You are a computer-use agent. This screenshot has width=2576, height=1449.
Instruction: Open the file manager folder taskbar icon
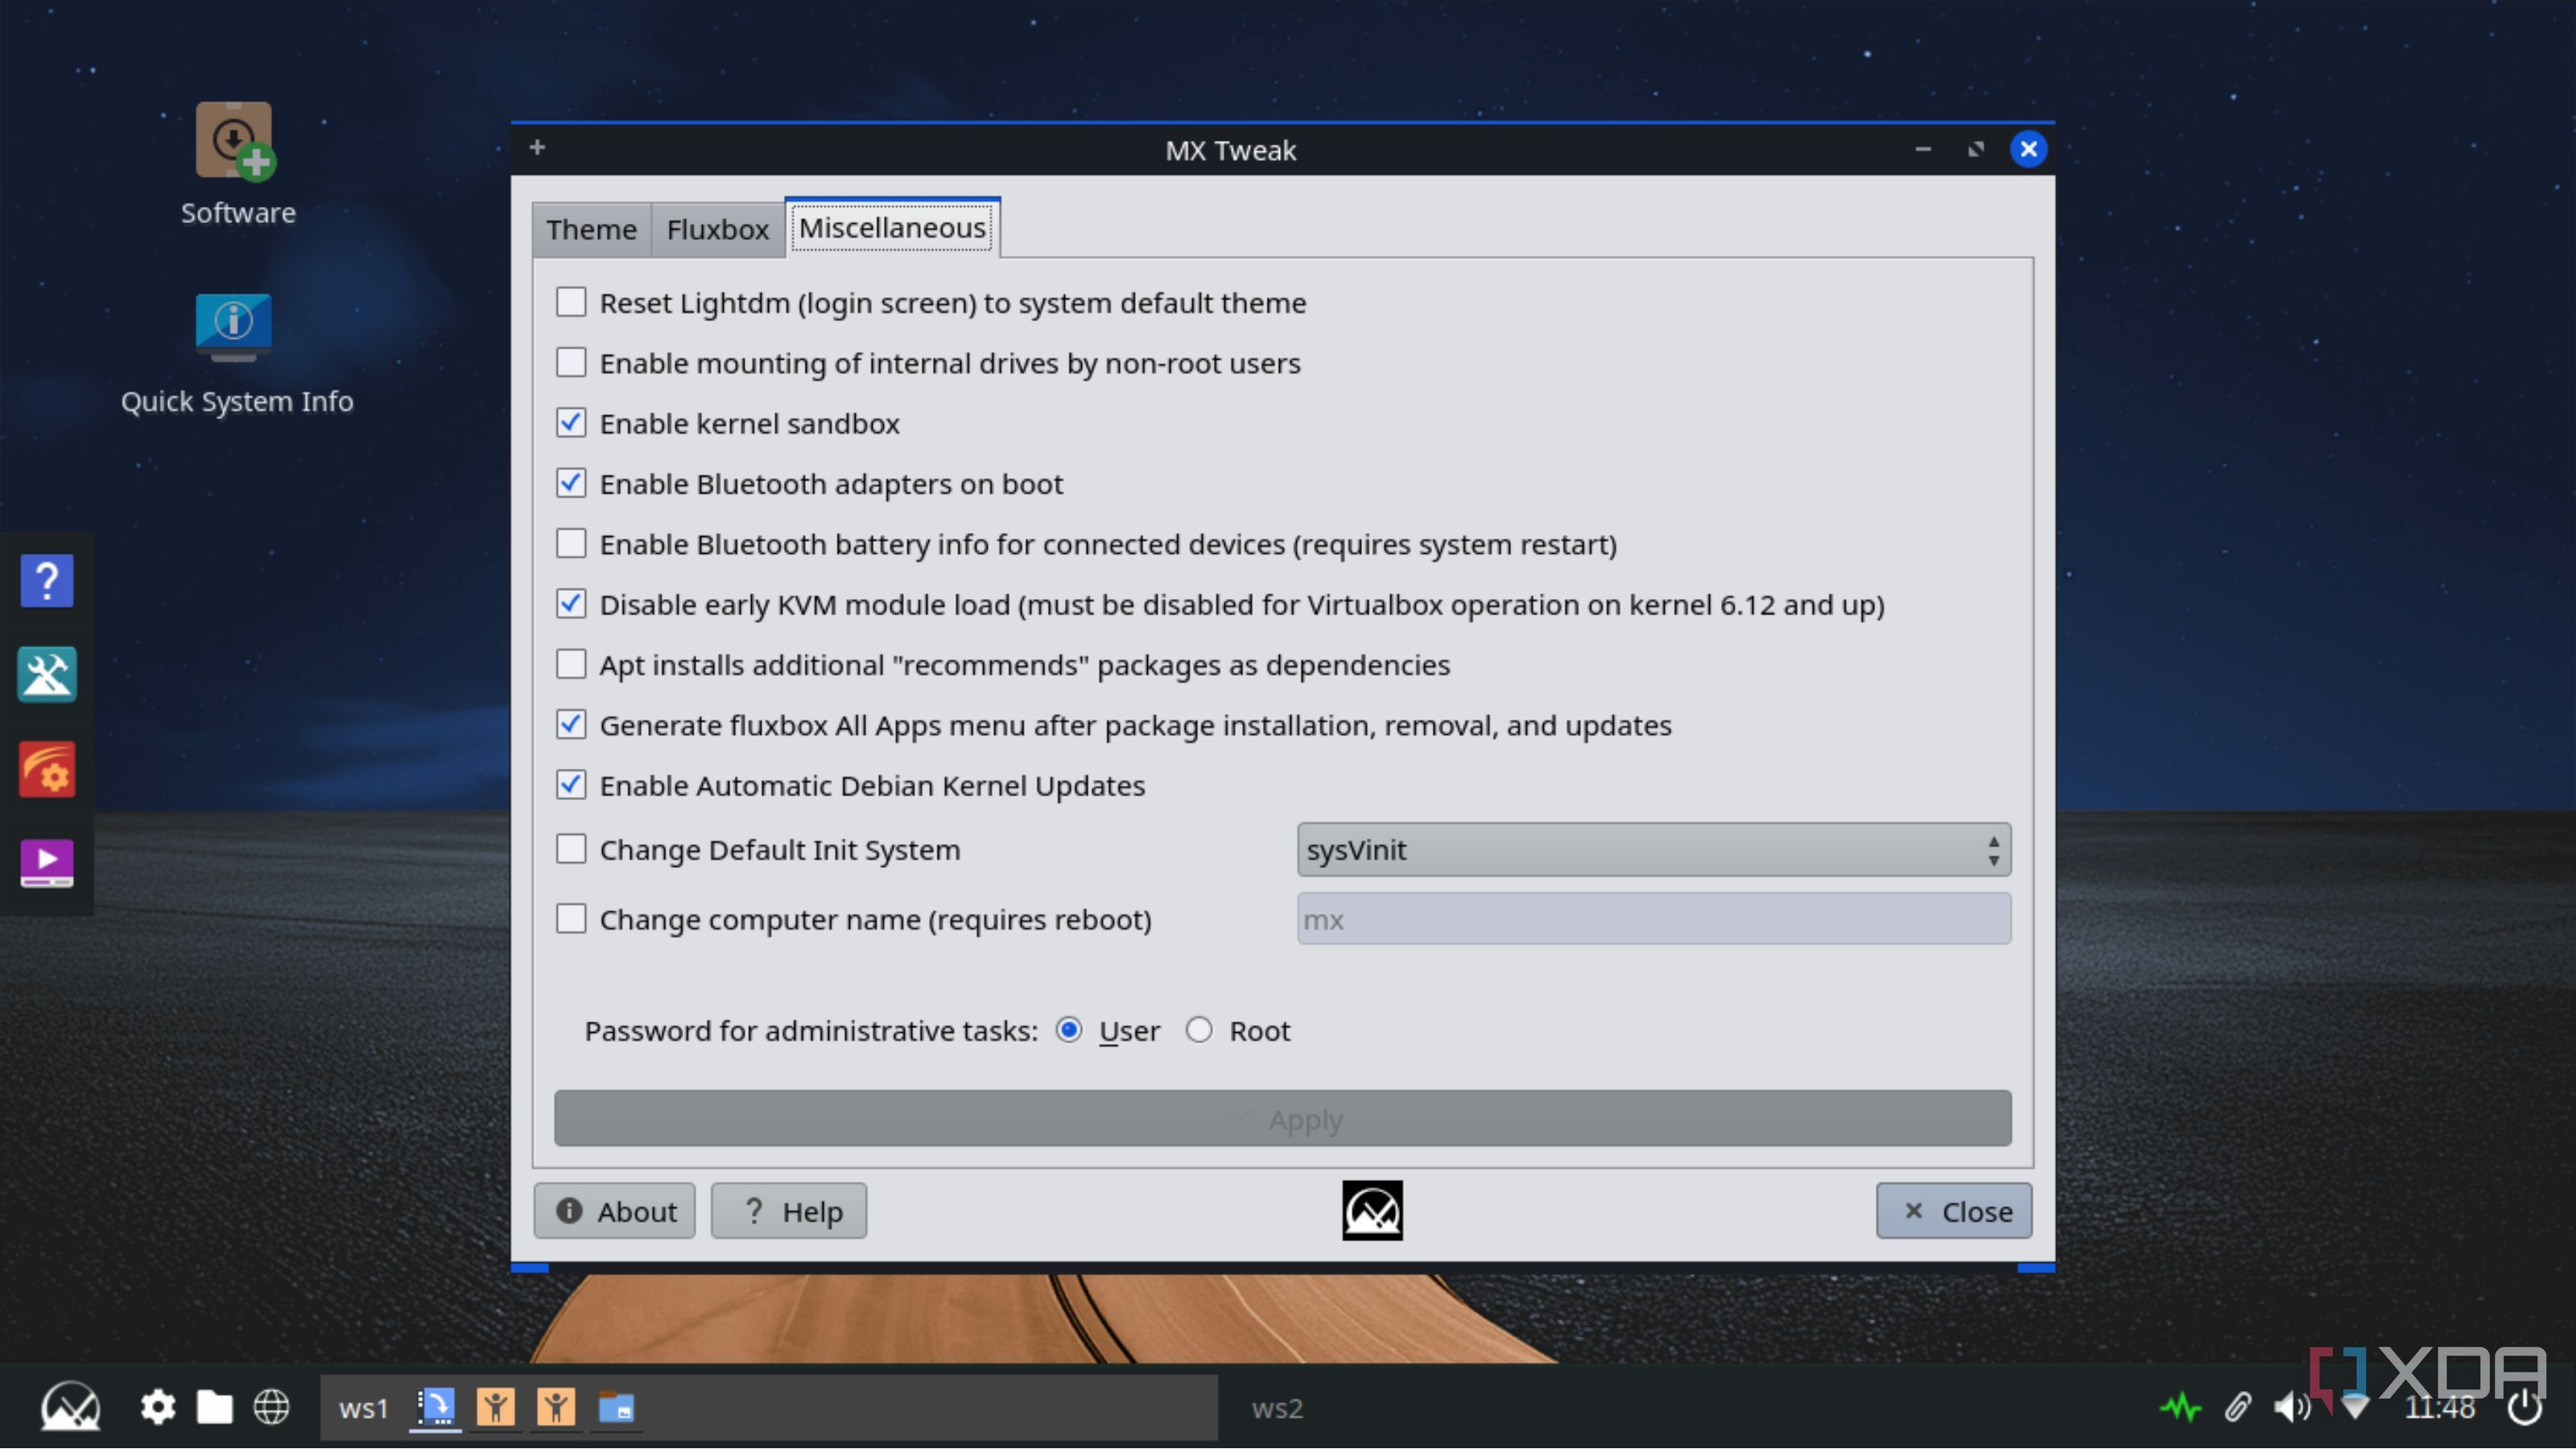pyautogui.click(x=214, y=1407)
